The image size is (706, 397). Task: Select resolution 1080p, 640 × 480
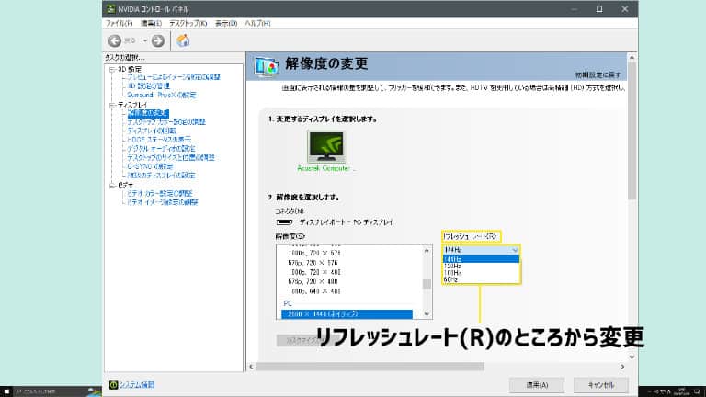(x=314, y=291)
